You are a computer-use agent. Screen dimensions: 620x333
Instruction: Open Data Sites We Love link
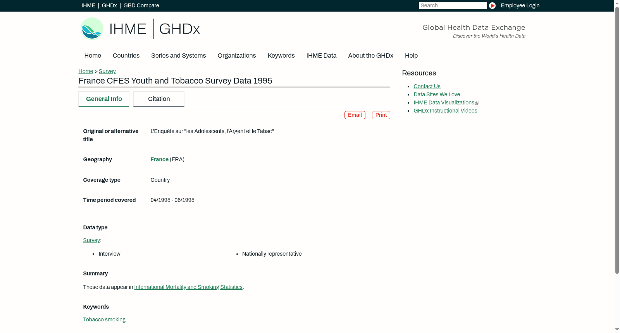[437, 94]
